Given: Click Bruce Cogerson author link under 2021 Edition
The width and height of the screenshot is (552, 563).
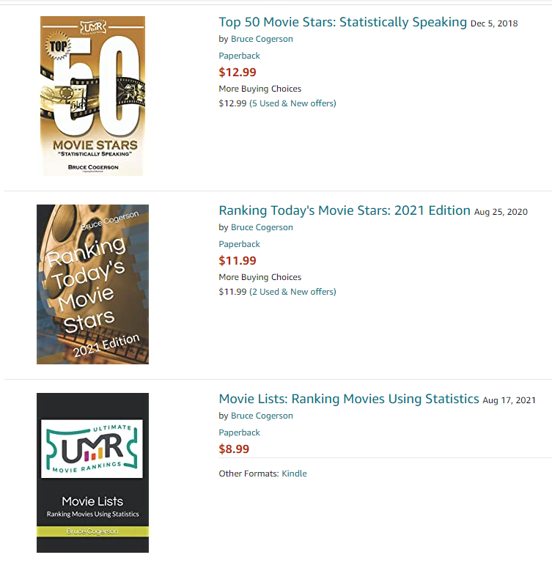Looking at the screenshot, I should [262, 227].
